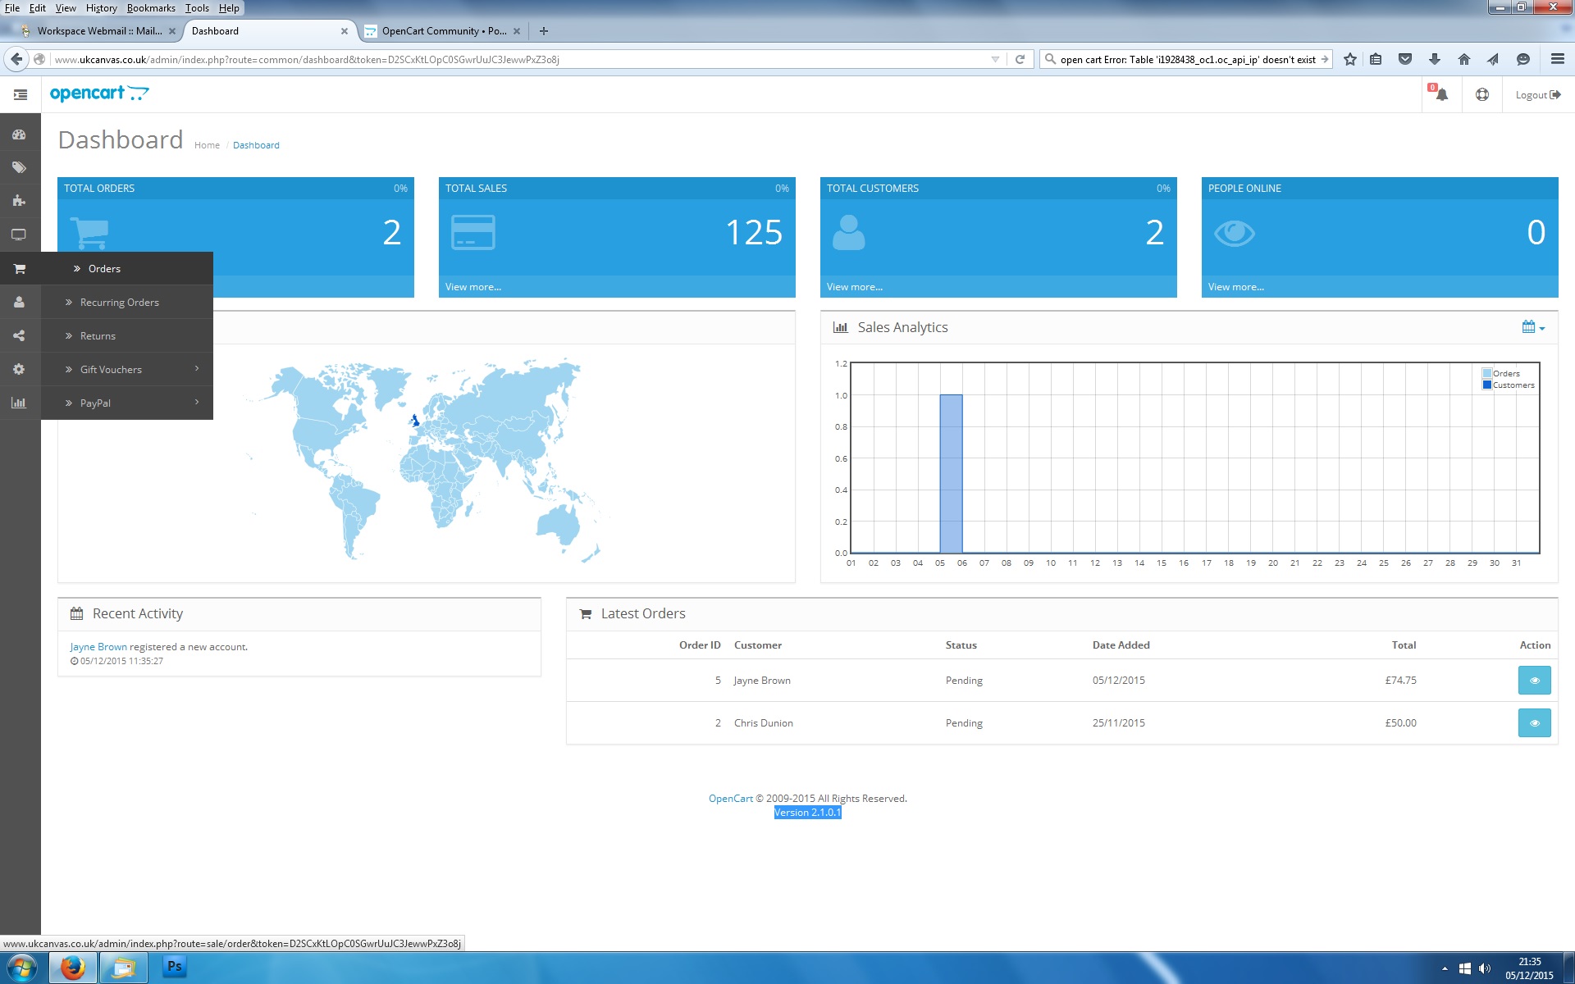The image size is (1575, 984).
Task: Show bookmarks list icon
Action: (x=1376, y=59)
